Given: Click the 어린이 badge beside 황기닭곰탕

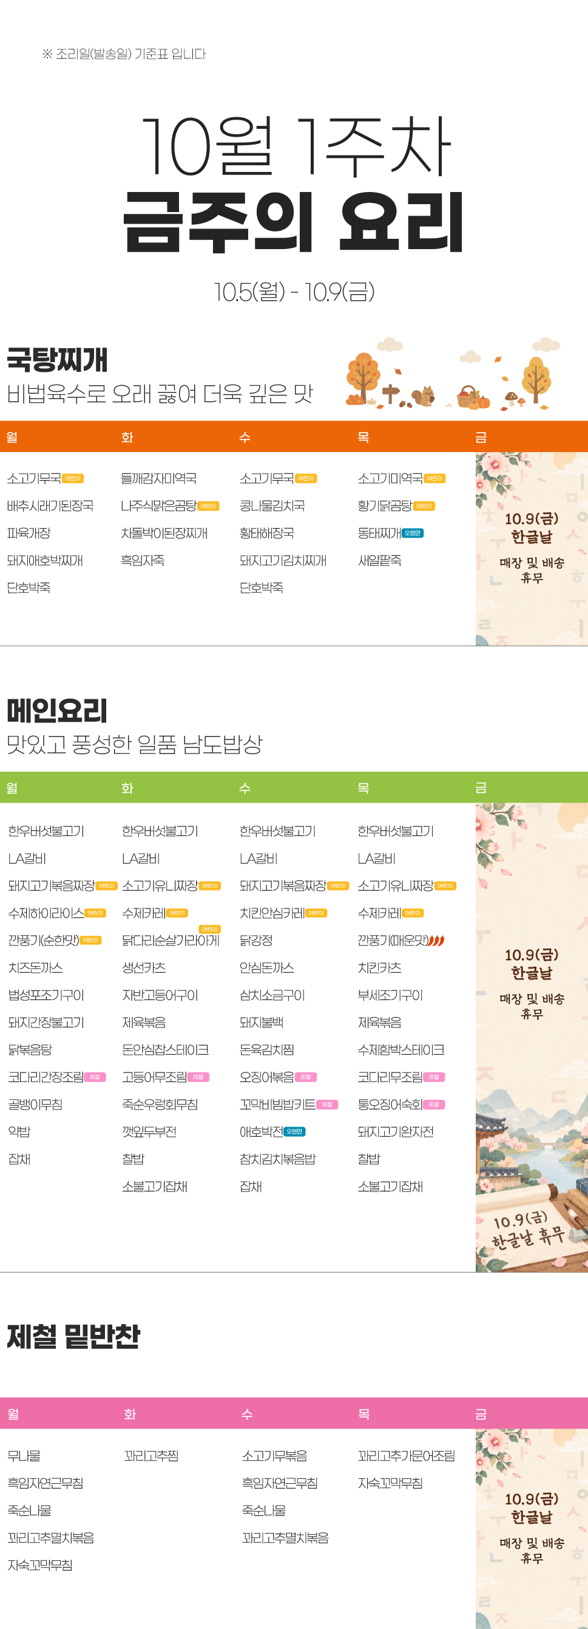Looking at the screenshot, I should click(424, 506).
